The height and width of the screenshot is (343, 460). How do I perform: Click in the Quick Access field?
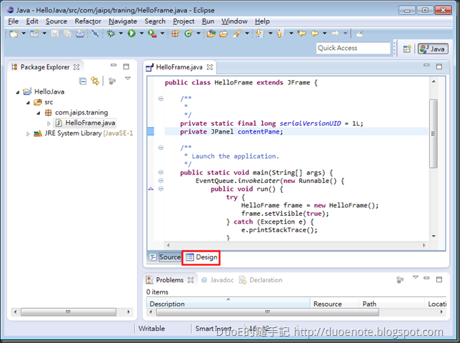pyautogui.click(x=353, y=48)
